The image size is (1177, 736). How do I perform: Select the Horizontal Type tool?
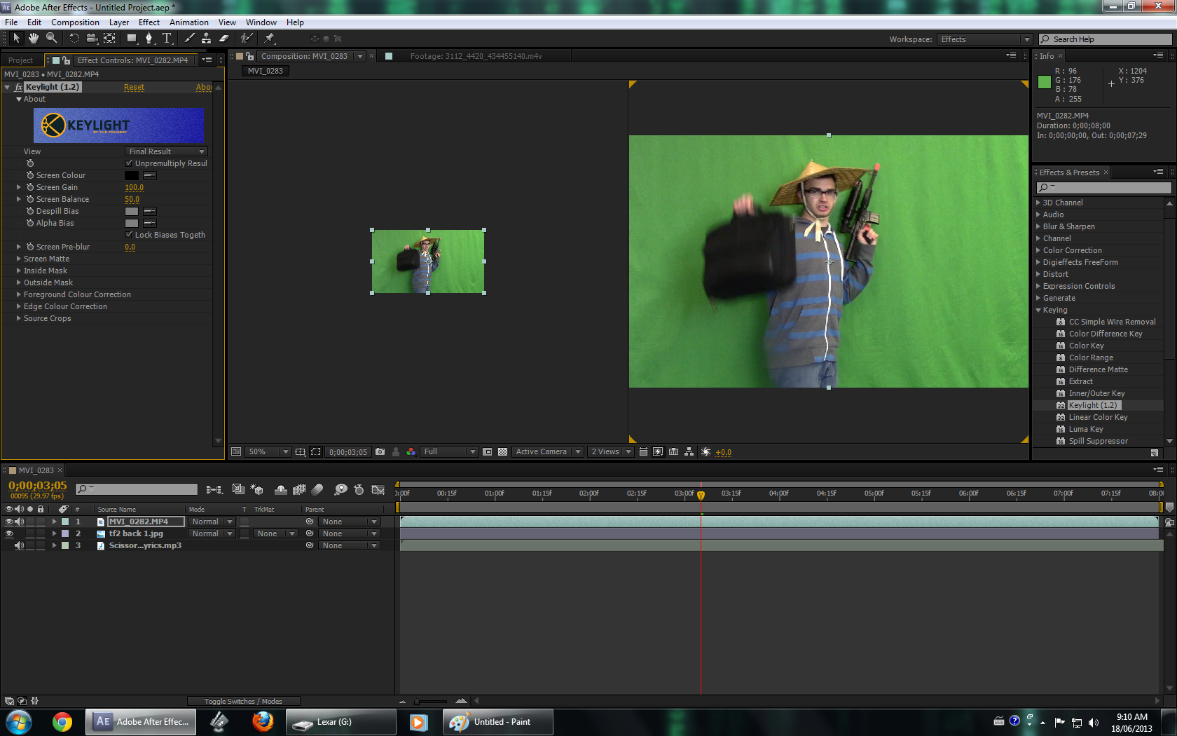[x=167, y=39]
